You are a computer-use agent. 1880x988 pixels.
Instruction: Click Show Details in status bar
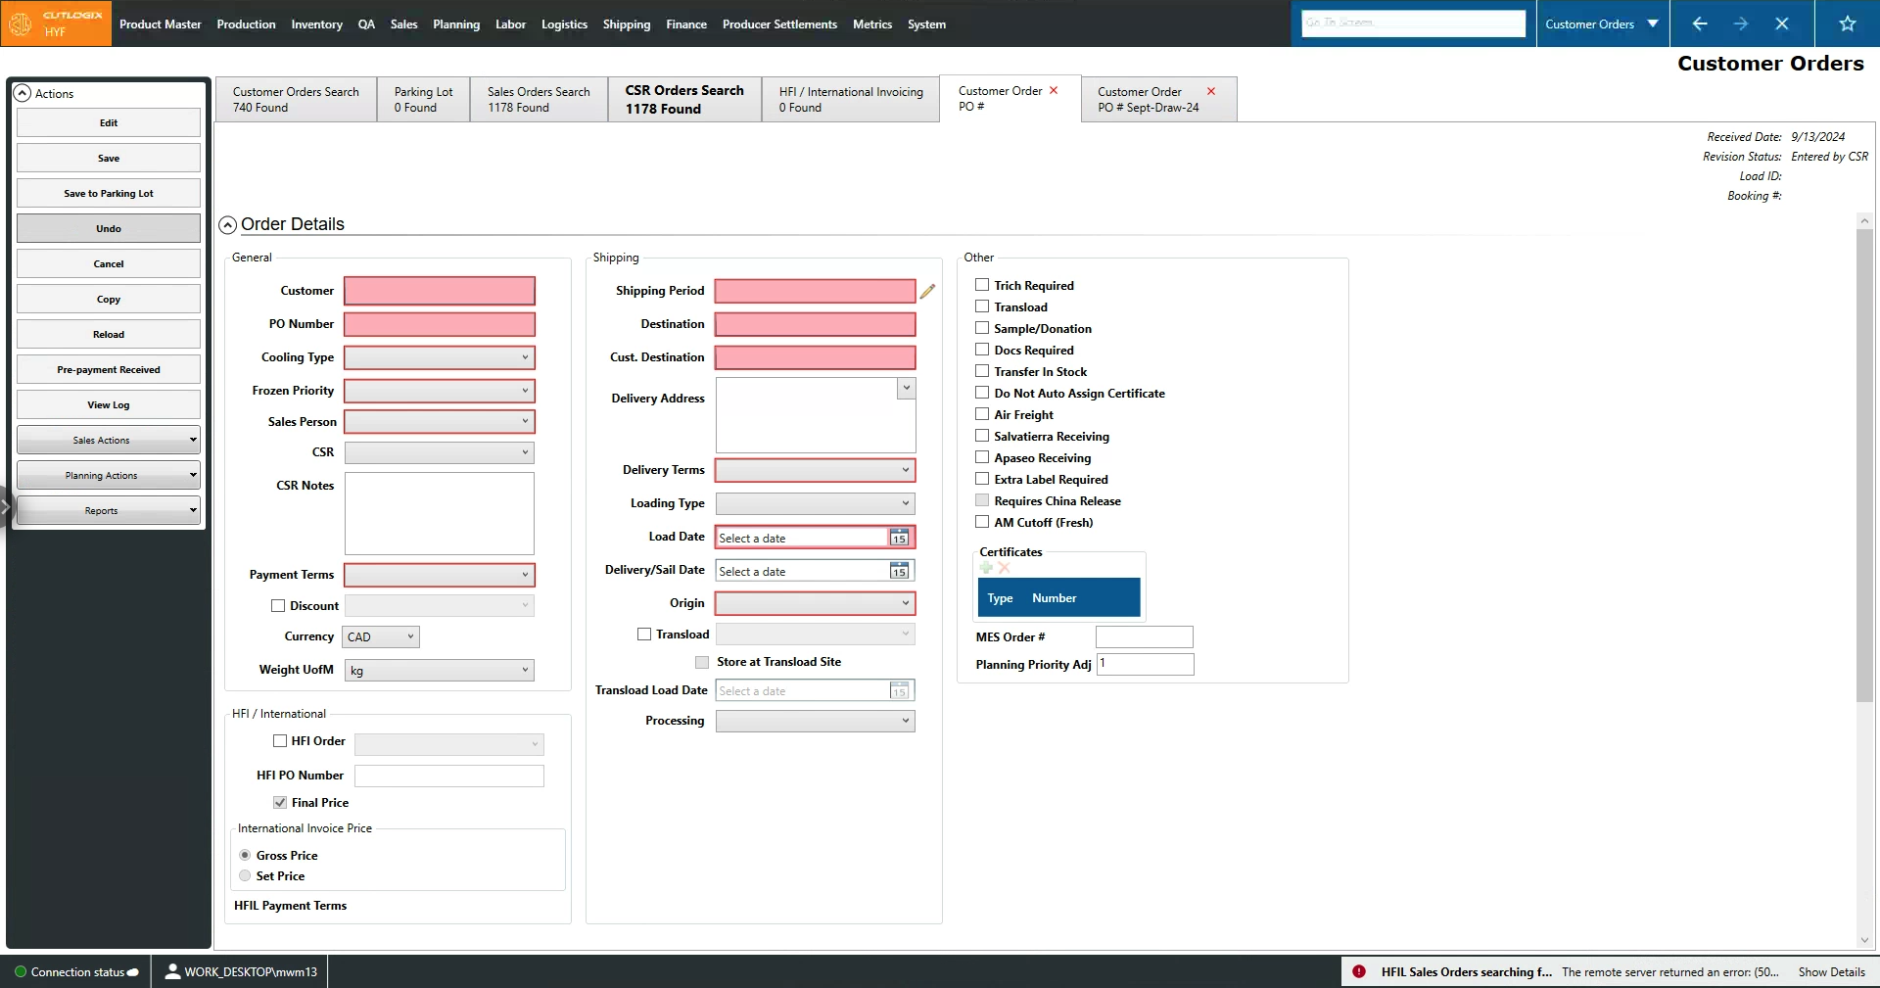point(1831,971)
